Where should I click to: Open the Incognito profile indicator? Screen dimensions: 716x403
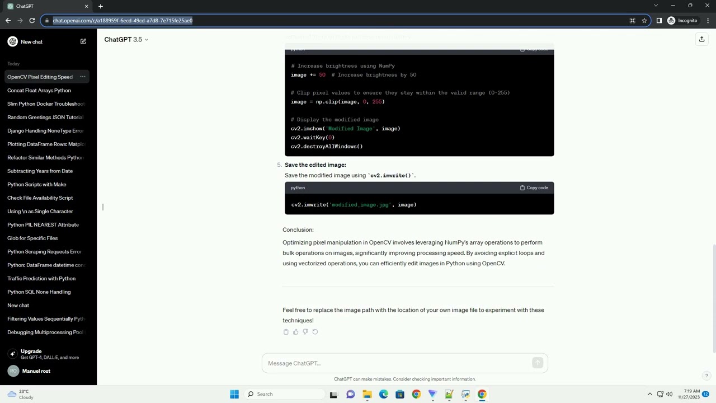point(682,21)
